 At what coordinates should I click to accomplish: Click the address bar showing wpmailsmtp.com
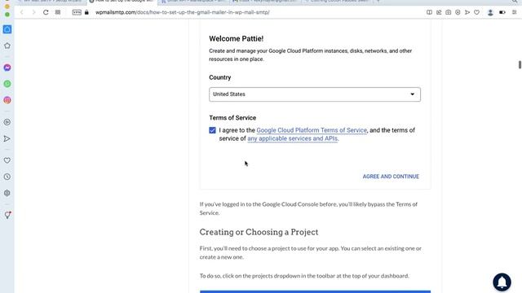point(183,12)
